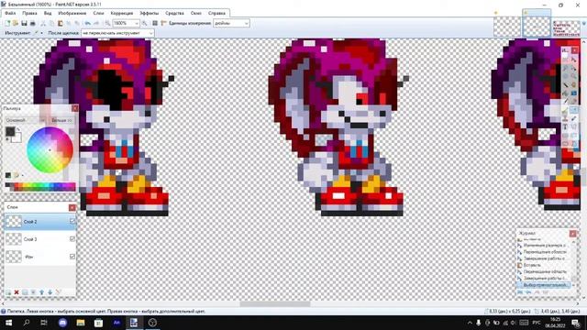Zoom in using magnifier plus icon

pyautogui.click(x=145, y=23)
